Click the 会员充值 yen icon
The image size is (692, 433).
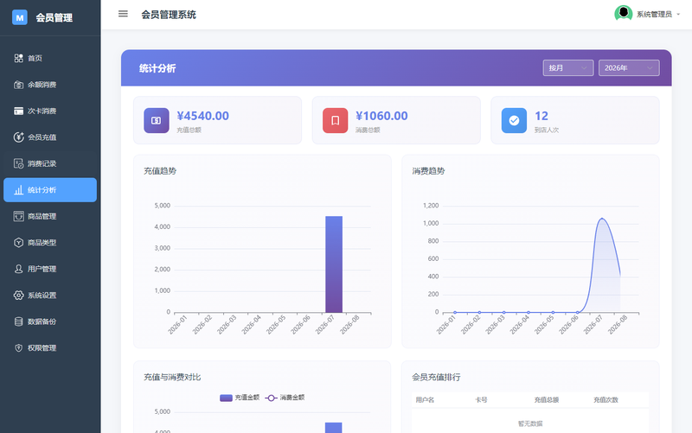(x=18, y=137)
